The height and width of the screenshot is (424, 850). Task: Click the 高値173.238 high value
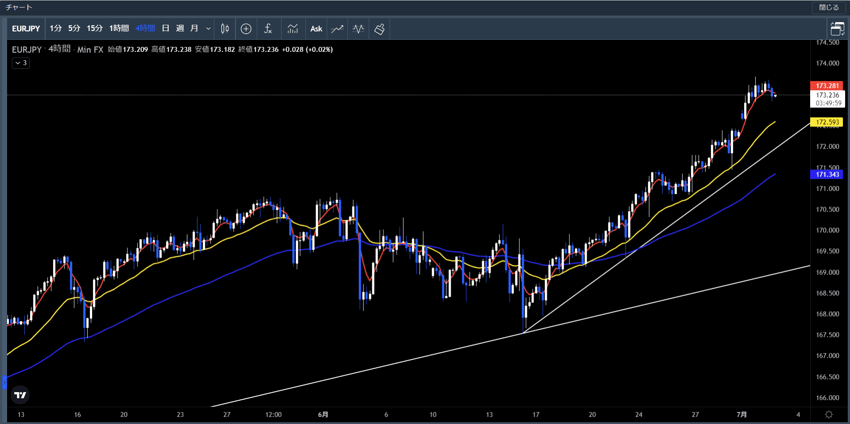click(x=171, y=50)
